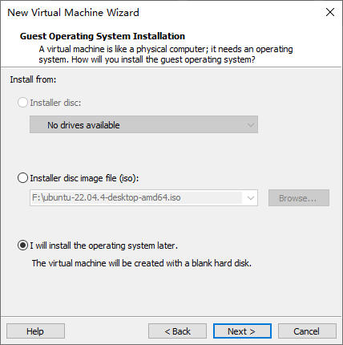Click into the ubuntu-22.04.4 ISO path field
Viewport: 343px width, 345px height.
point(136,197)
